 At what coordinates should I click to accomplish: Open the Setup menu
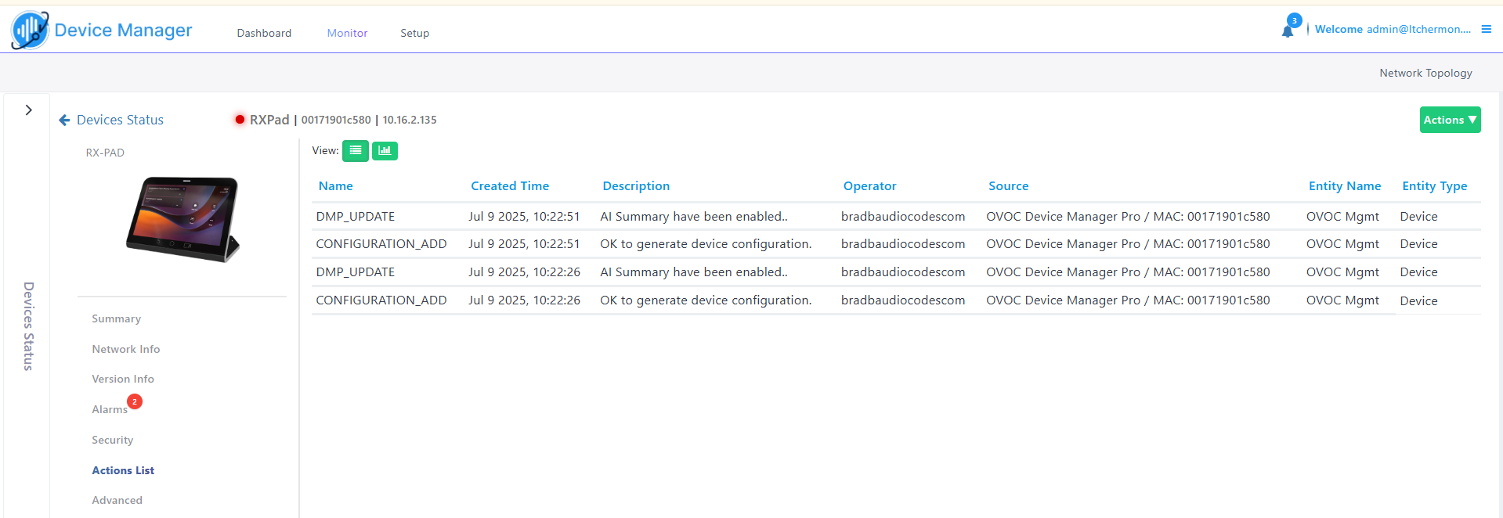pyautogui.click(x=414, y=33)
